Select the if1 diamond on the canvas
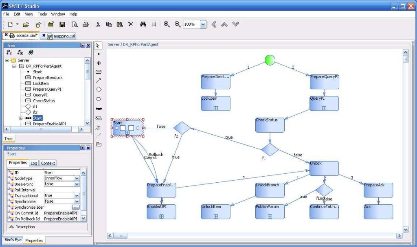 tap(270, 150)
